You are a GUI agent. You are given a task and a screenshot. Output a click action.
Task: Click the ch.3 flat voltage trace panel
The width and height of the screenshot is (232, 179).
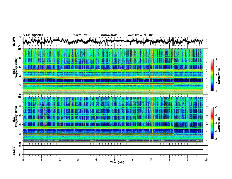click(x=115, y=150)
